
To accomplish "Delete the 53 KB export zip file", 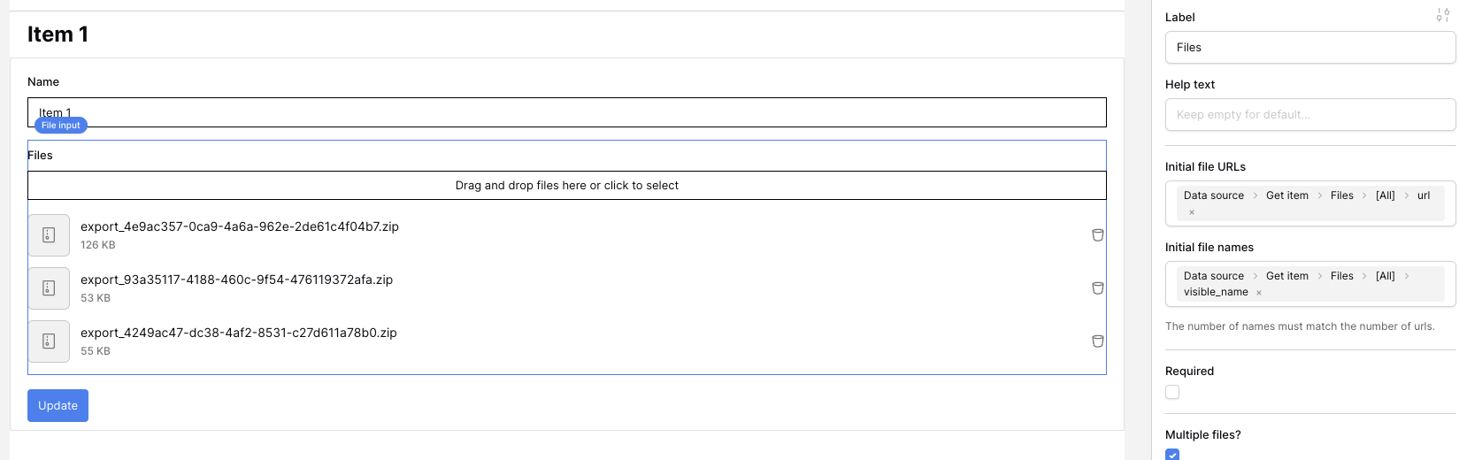I will 1097,288.
